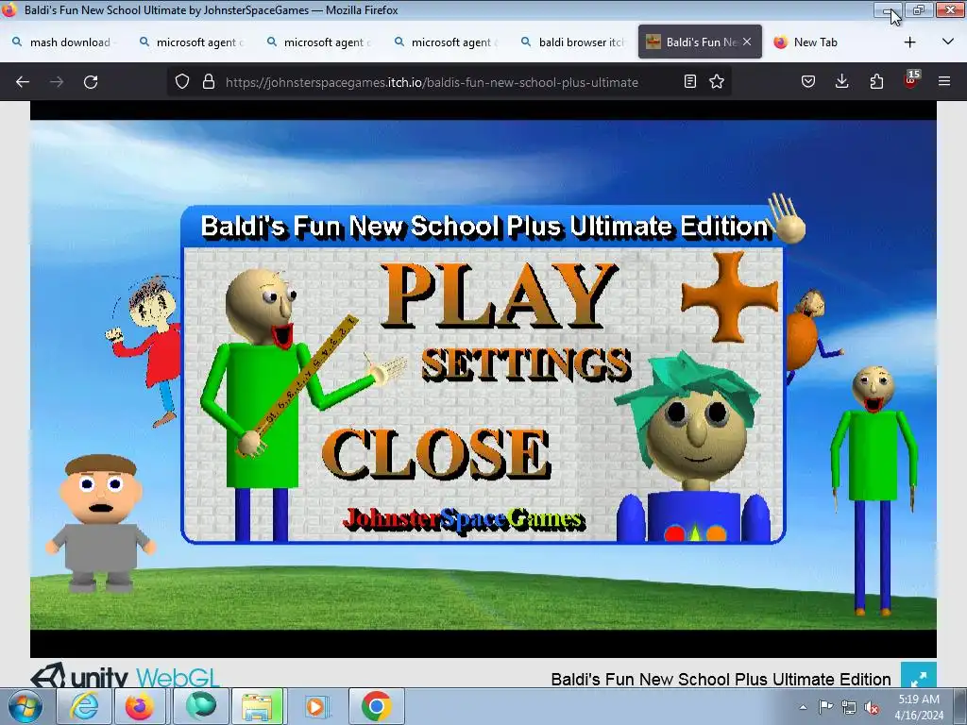Click the Action Center flag icon
The height and width of the screenshot is (725, 967).
(825, 707)
